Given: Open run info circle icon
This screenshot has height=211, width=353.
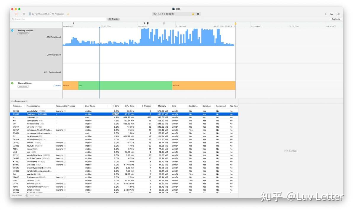Looking at the screenshot, I should pyautogui.click(x=198, y=14).
